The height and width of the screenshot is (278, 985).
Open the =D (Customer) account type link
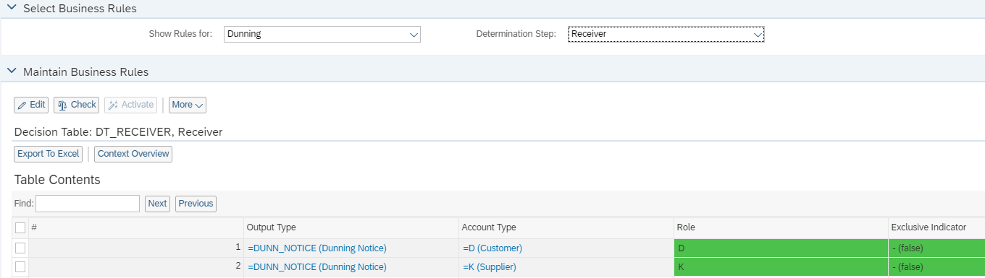coord(492,248)
